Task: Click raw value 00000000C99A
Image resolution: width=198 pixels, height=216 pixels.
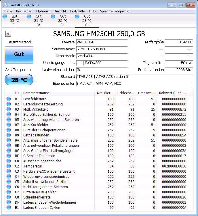Action: tap(174, 207)
